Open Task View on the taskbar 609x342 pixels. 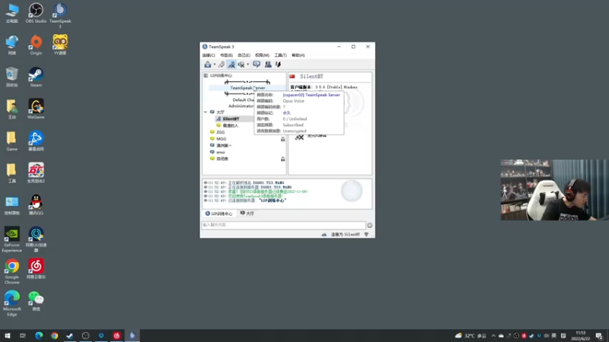click(23, 335)
